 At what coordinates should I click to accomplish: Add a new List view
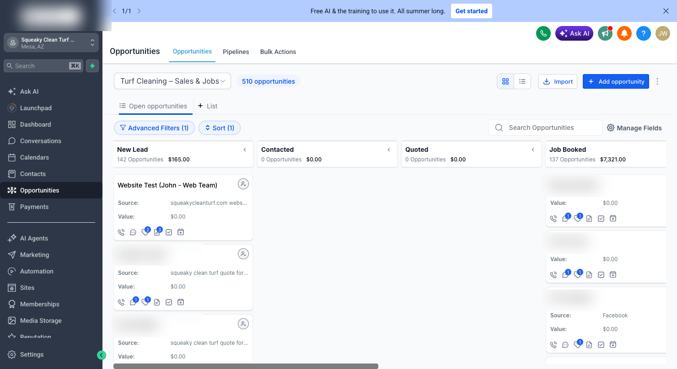point(208,106)
